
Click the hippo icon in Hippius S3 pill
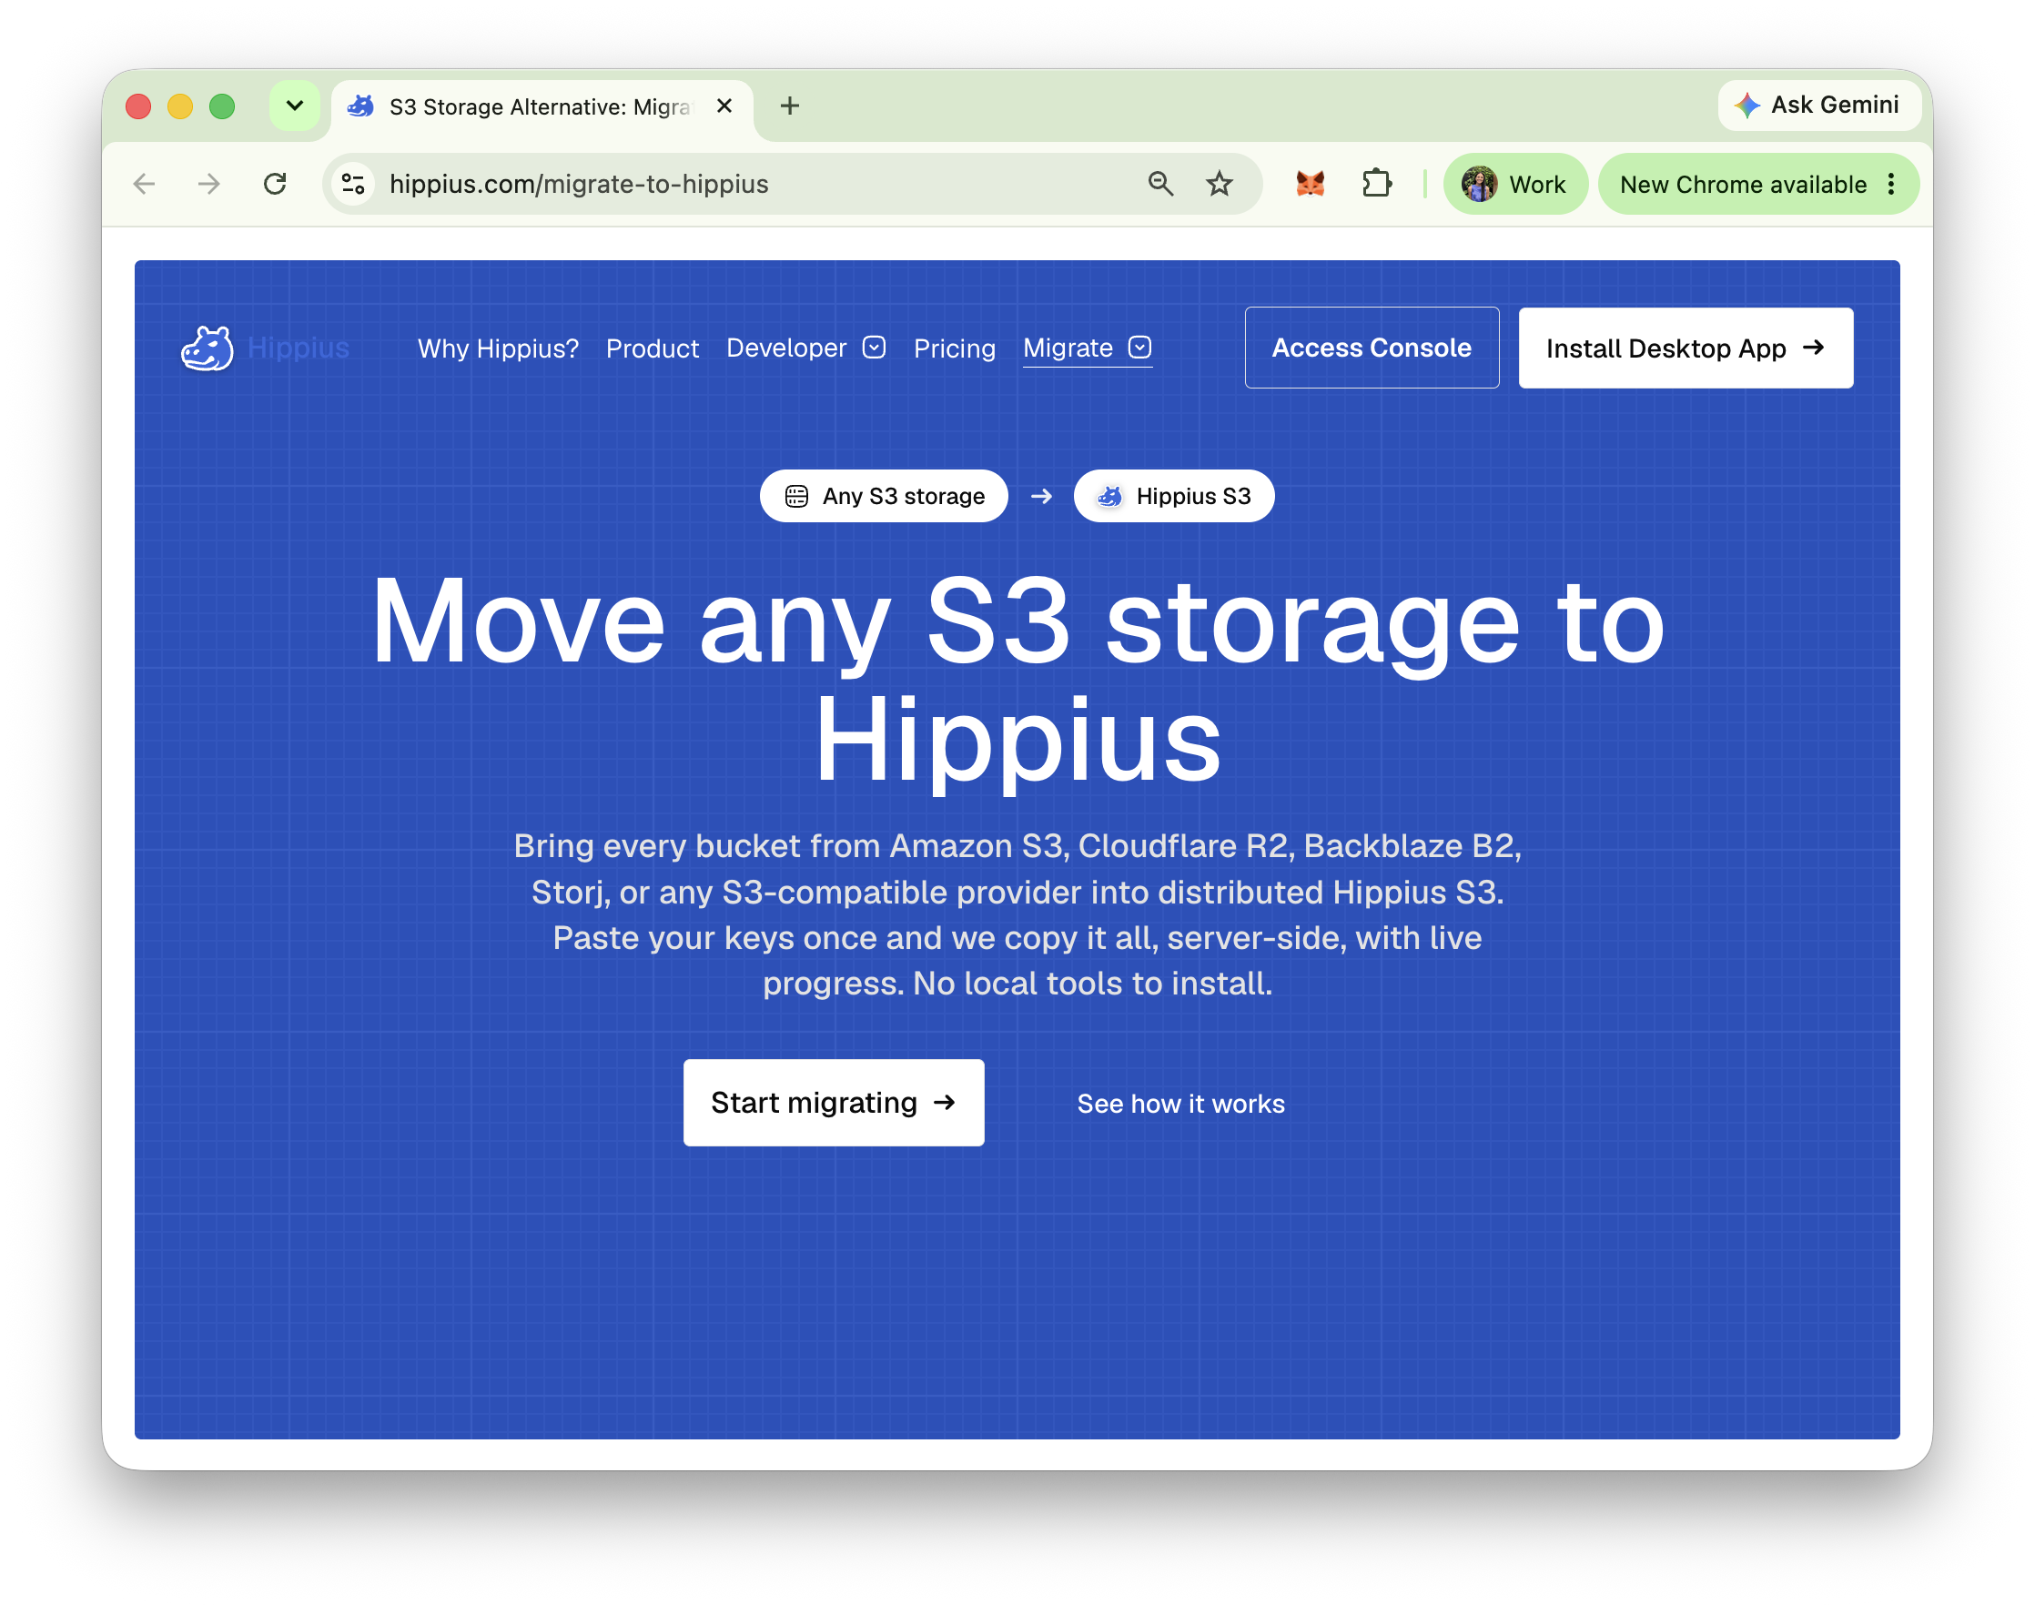1110,496
